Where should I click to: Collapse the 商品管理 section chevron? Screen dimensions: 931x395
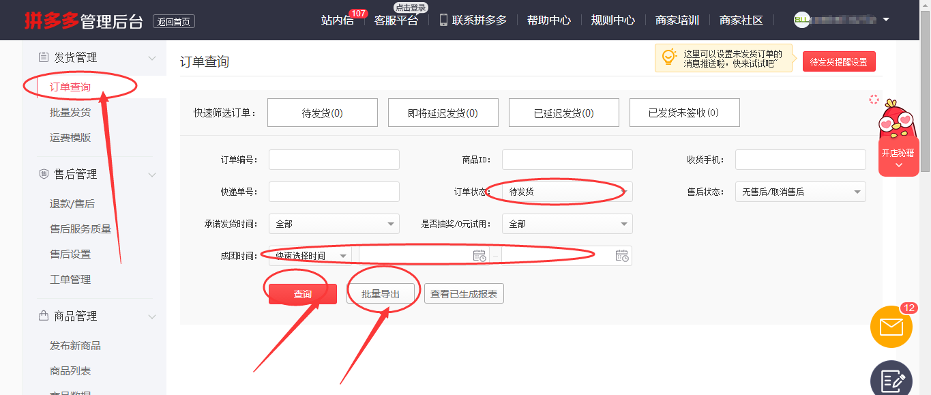[x=152, y=317]
